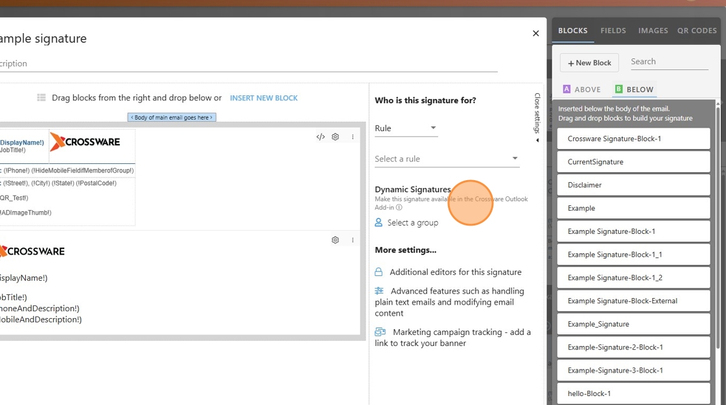Viewport: 726px width, 405px height.
Task: Open settings gear of the second signature block
Action: [335, 240]
